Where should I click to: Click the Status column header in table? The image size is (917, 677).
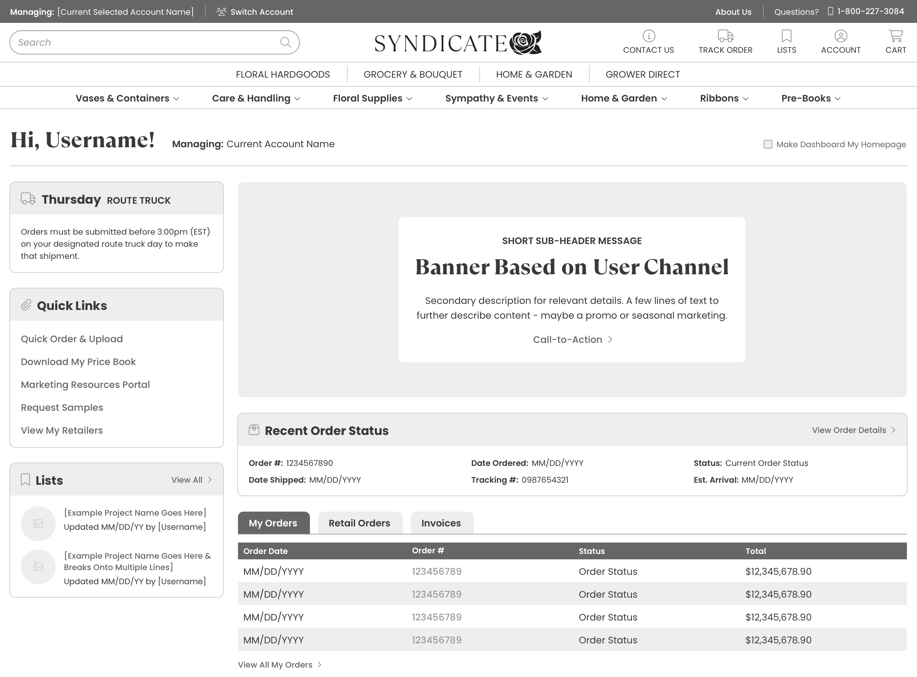(x=592, y=551)
